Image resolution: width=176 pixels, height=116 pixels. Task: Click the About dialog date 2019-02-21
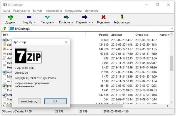[x=21, y=73]
